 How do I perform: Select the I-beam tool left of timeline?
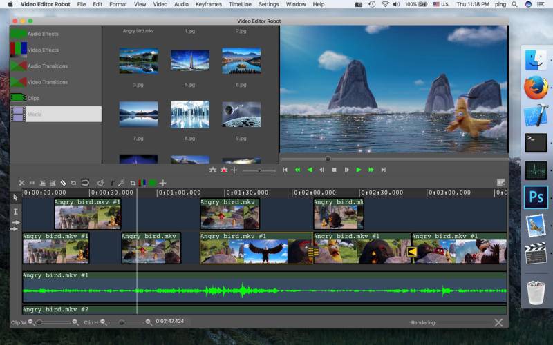click(15, 211)
